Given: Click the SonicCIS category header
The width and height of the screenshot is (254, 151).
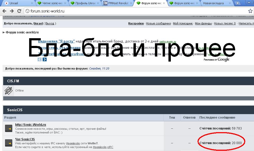Looking at the screenshot, I should tap(15, 110).
